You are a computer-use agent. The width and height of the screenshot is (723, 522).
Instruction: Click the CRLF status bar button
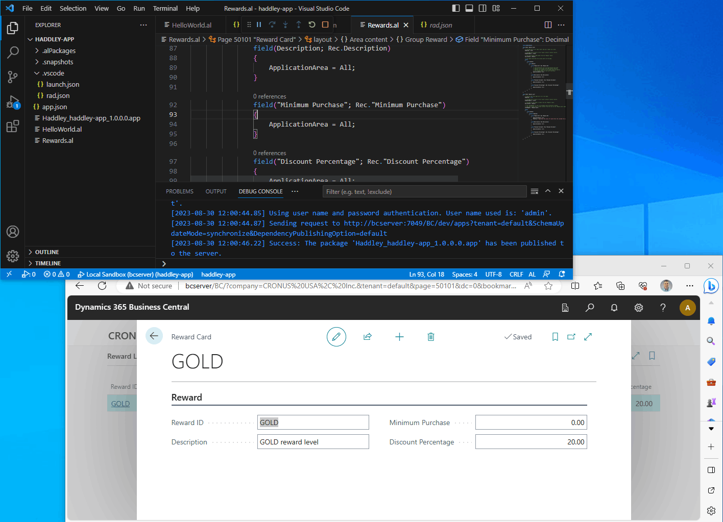click(x=516, y=275)
